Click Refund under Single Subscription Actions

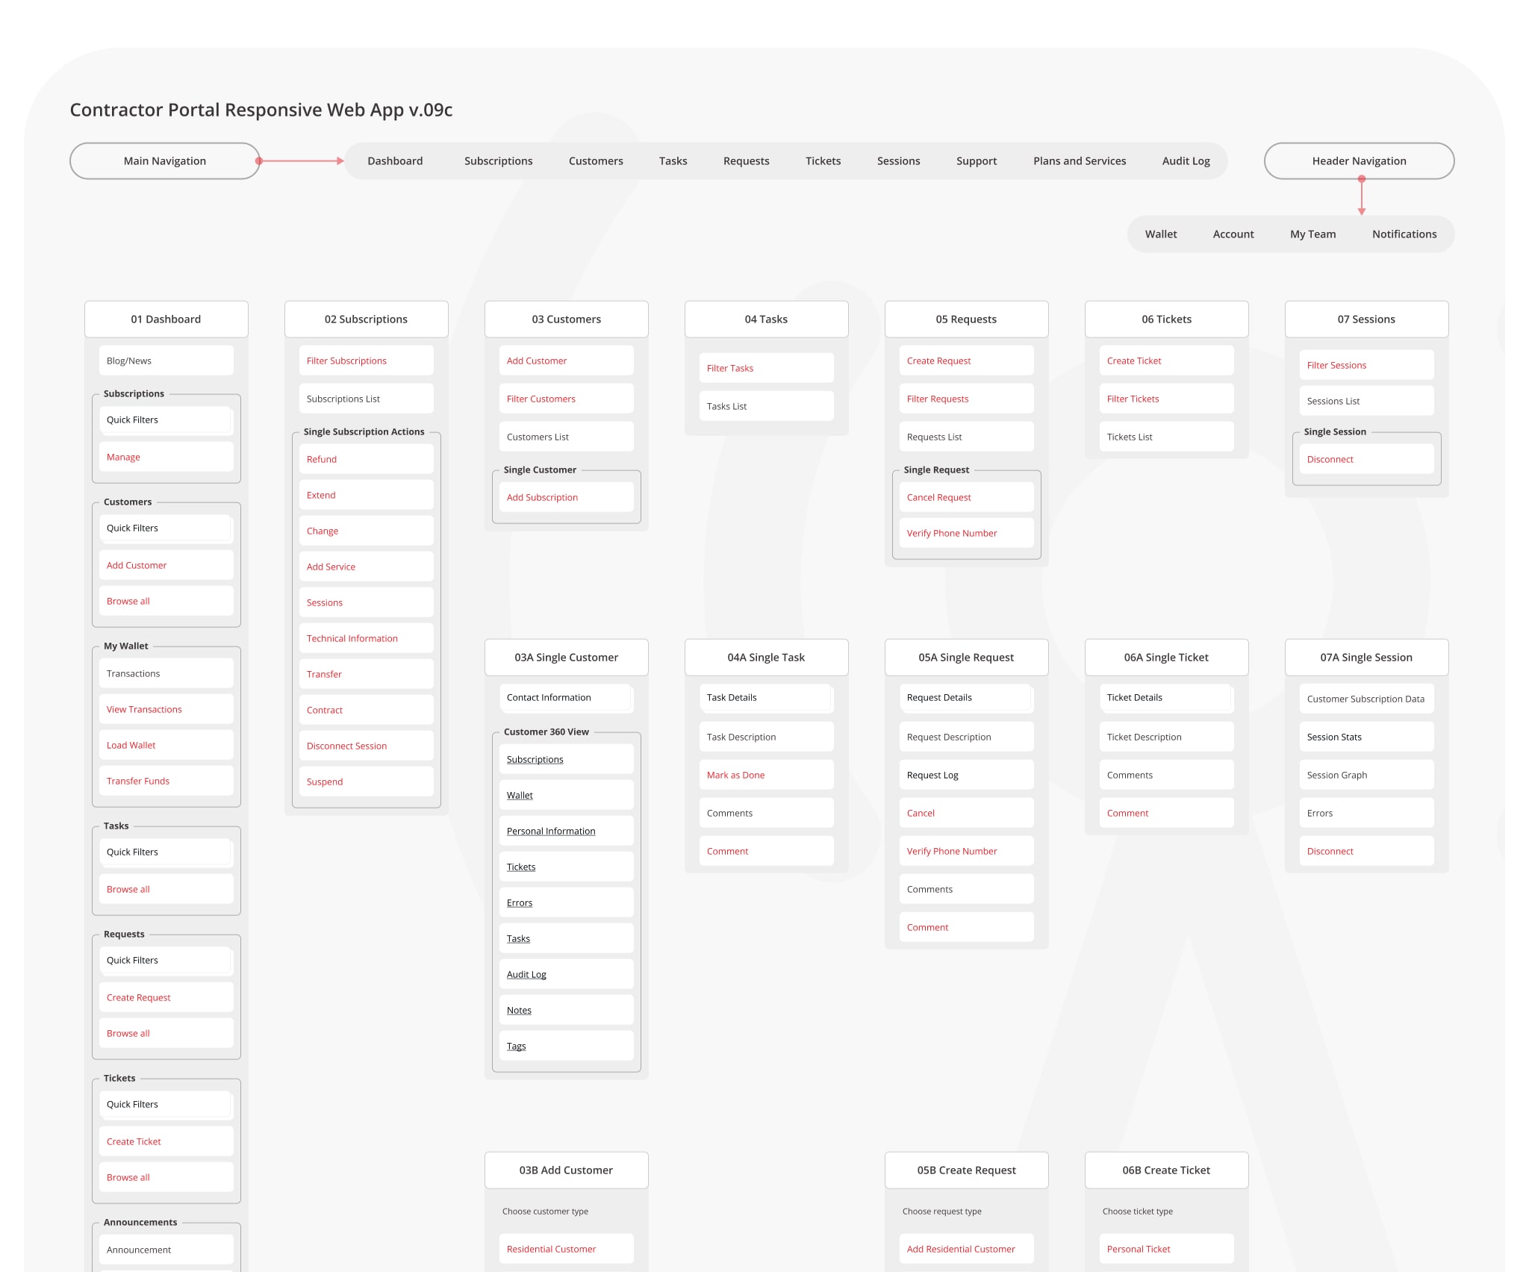coord(322,460)
